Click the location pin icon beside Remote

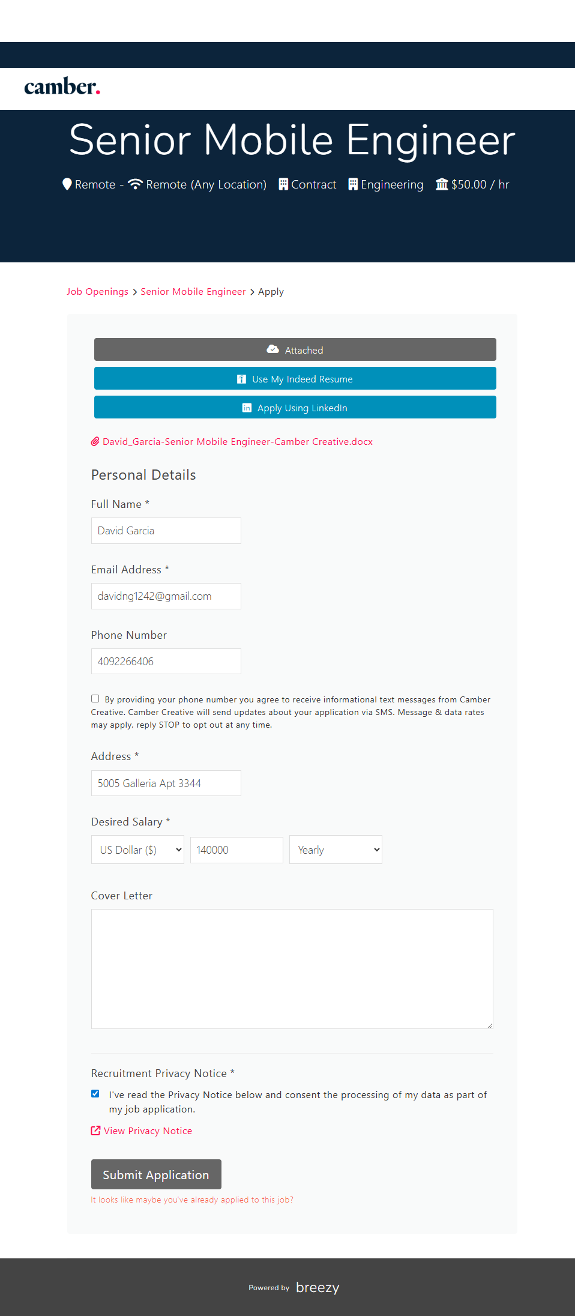coord(67,184)
